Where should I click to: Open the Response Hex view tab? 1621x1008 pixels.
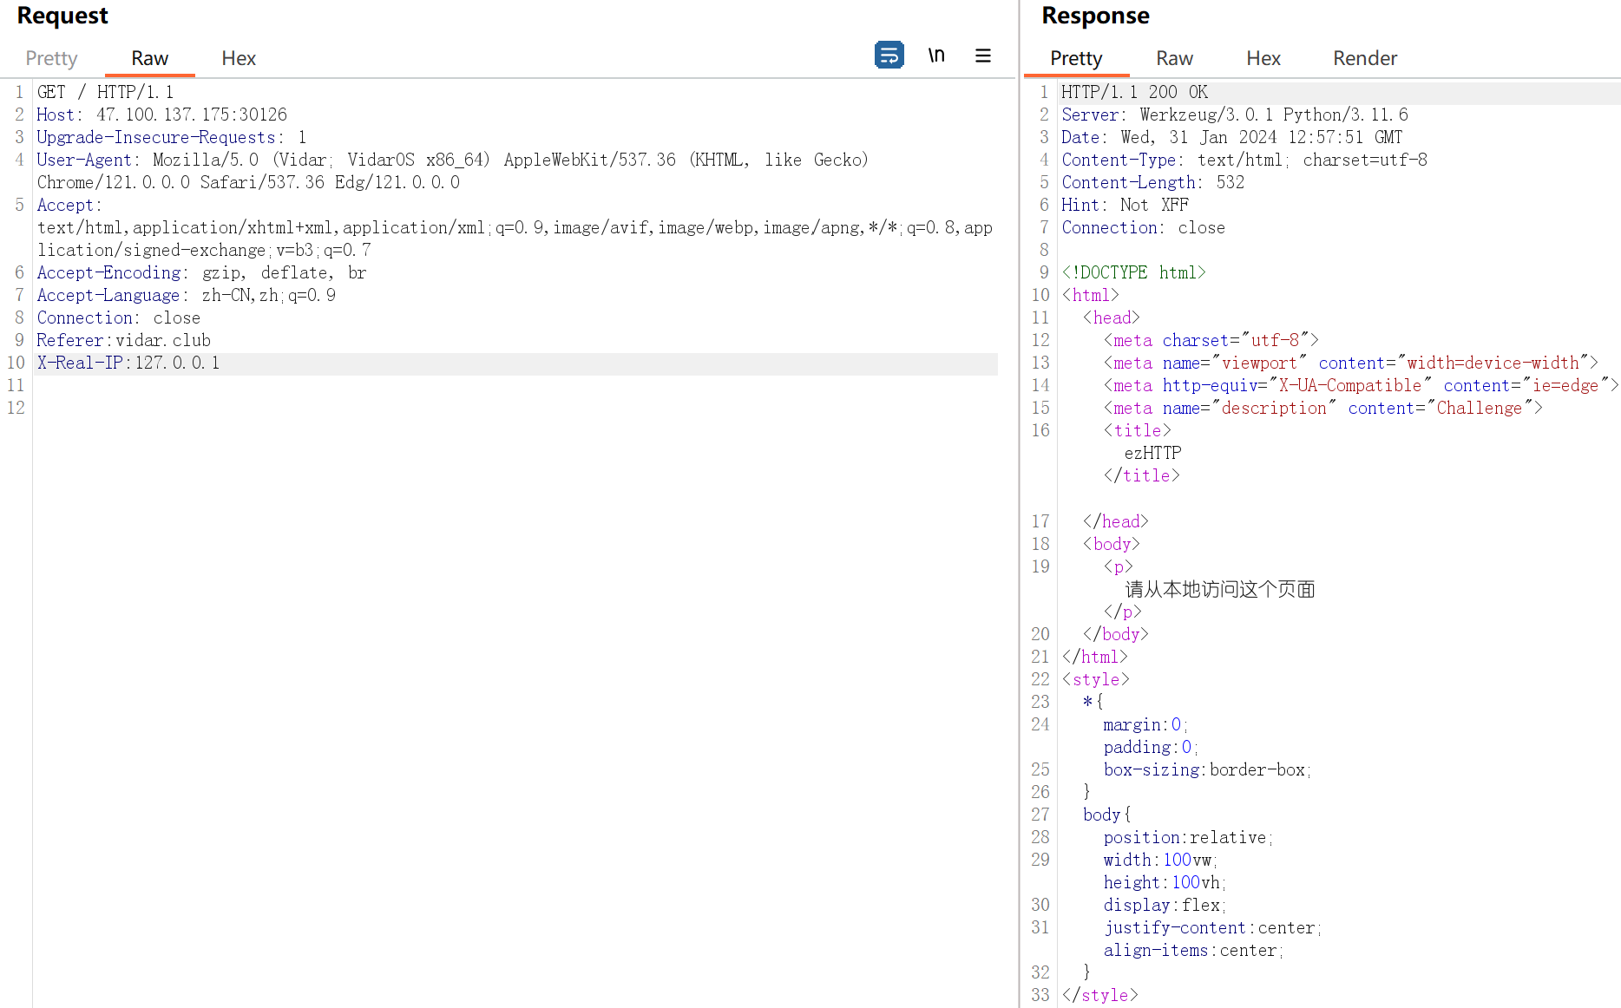click(x=1263, y=58)
